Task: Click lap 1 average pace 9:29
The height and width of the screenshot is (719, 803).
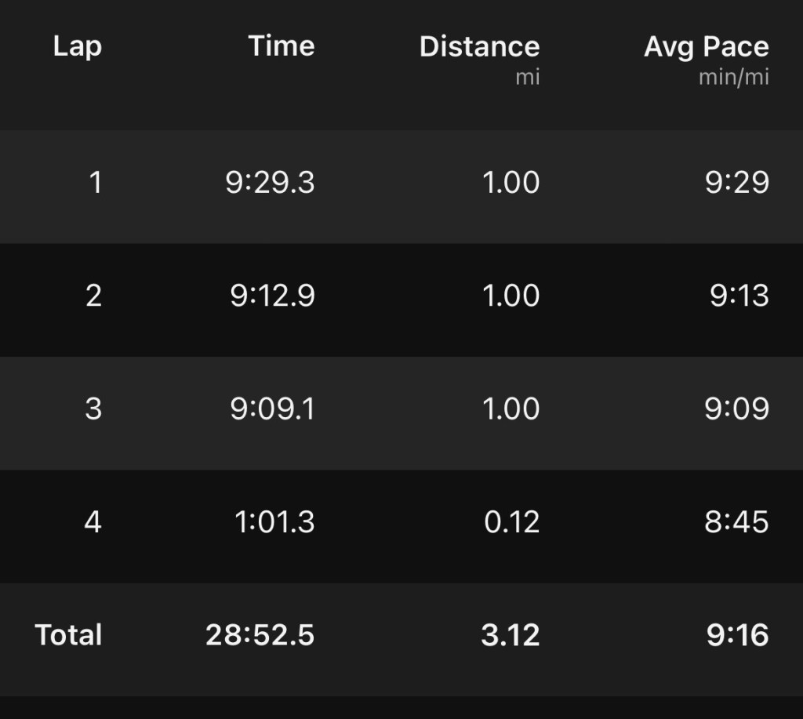Action: point(736,183)
